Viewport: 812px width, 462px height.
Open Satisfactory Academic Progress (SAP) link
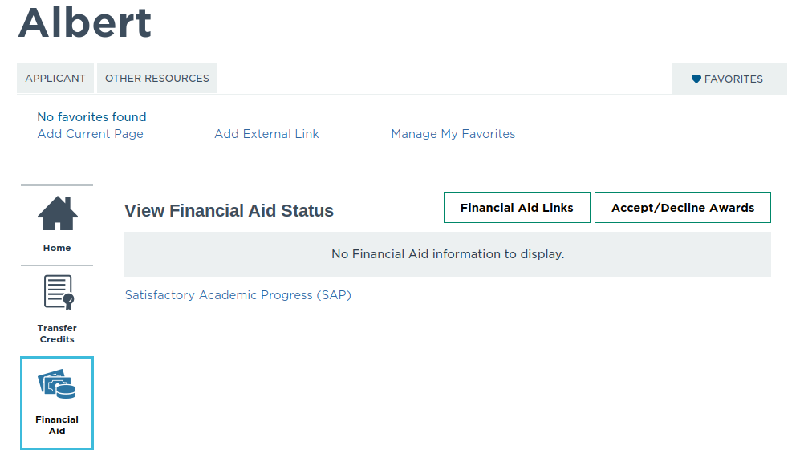238,295
